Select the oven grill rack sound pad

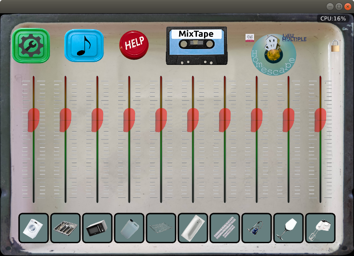click(161, 228)
